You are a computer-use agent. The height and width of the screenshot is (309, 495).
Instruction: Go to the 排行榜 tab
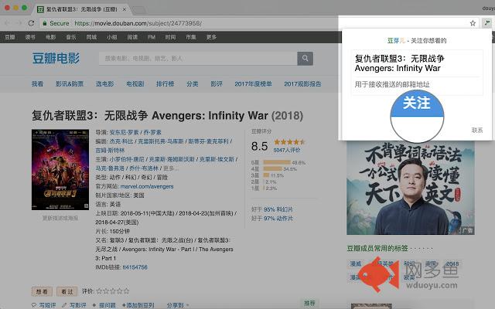pos(165,84)
